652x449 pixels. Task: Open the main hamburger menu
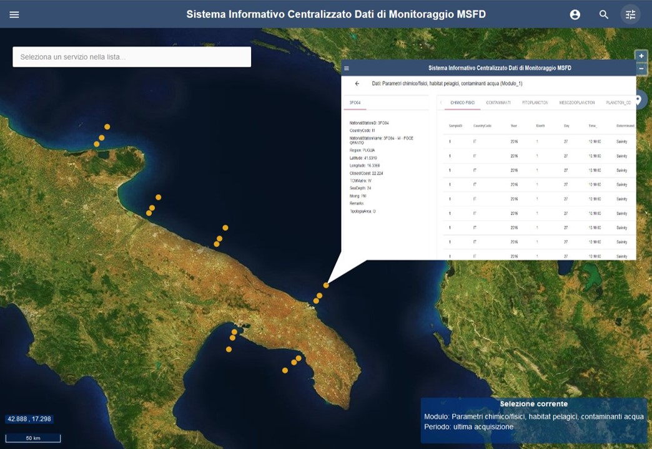[14, 14]
